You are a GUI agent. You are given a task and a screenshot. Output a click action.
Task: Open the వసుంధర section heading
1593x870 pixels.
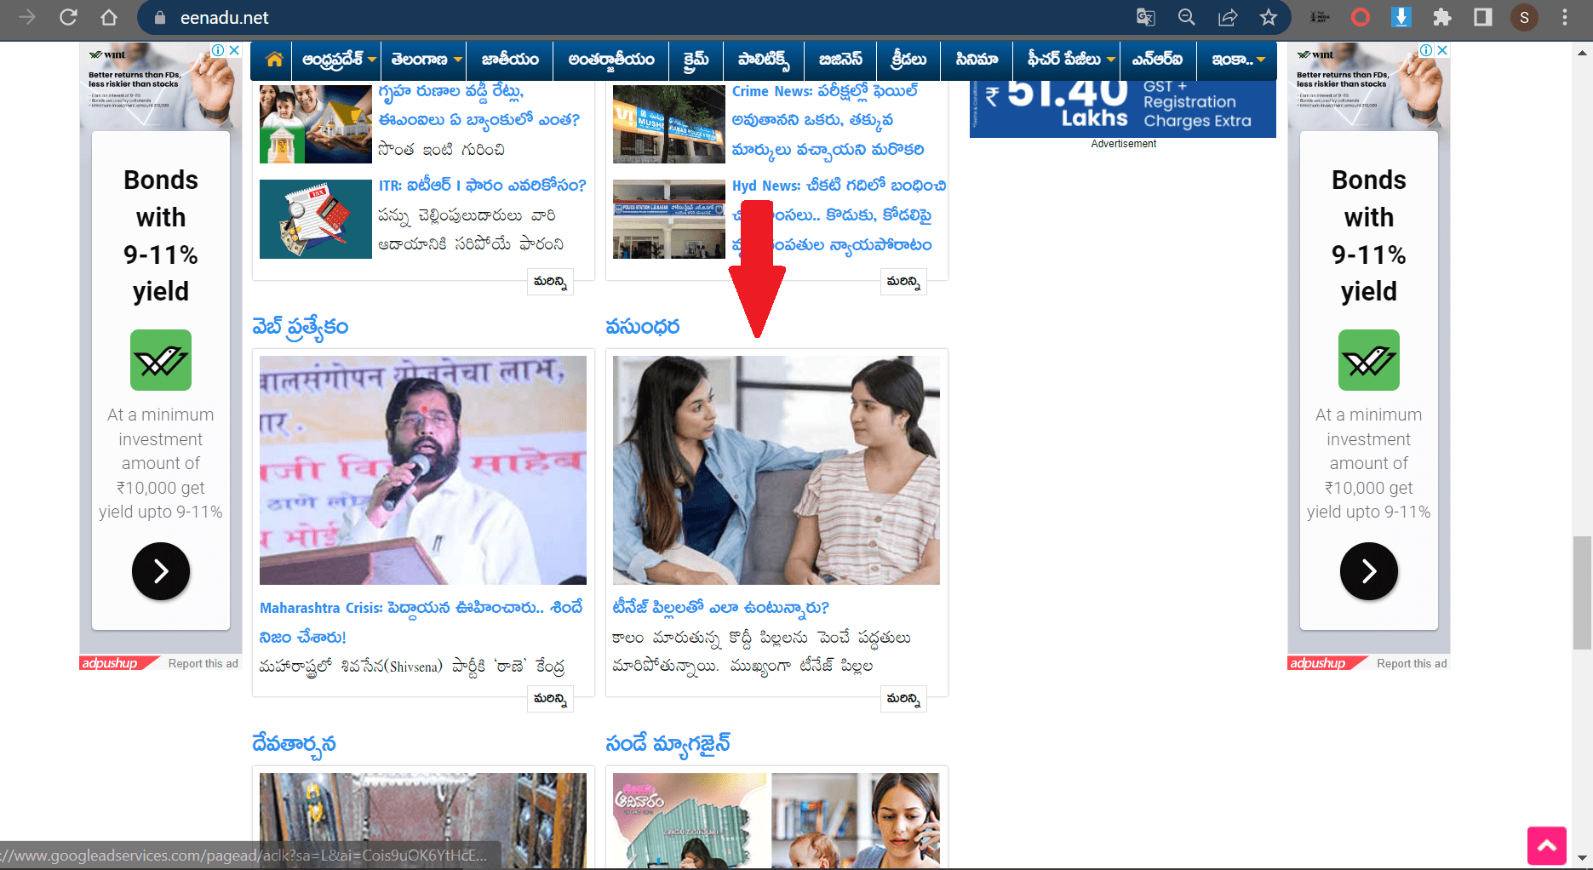[x=643, y=327]
